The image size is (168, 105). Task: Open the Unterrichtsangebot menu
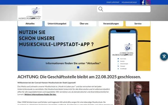coord(57,24)
